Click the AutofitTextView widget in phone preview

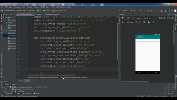point(147,42)
